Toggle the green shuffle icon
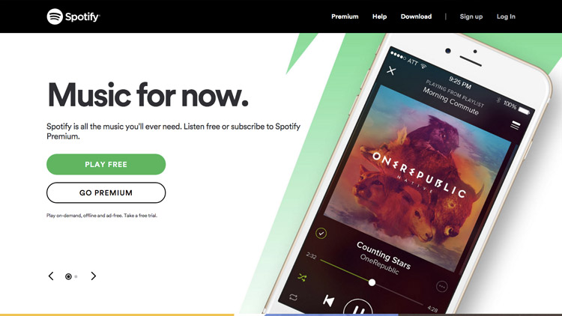 pyautogui.click(x=302, y=277)
